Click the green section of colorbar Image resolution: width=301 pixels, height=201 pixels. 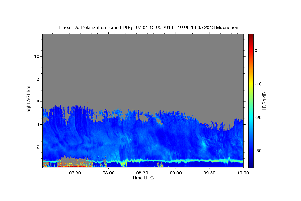coord(251,100)
